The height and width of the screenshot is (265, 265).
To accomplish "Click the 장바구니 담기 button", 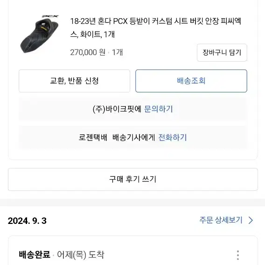I will [x=222, y=53].
